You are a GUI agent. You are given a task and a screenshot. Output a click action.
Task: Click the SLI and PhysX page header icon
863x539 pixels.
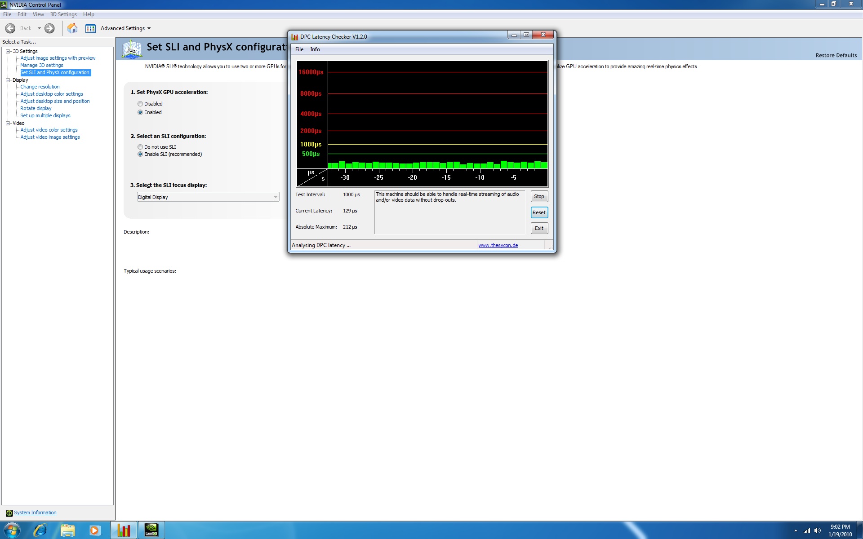[132, 49]
